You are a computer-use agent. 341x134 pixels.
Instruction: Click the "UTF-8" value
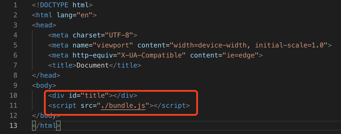[119, 35]
